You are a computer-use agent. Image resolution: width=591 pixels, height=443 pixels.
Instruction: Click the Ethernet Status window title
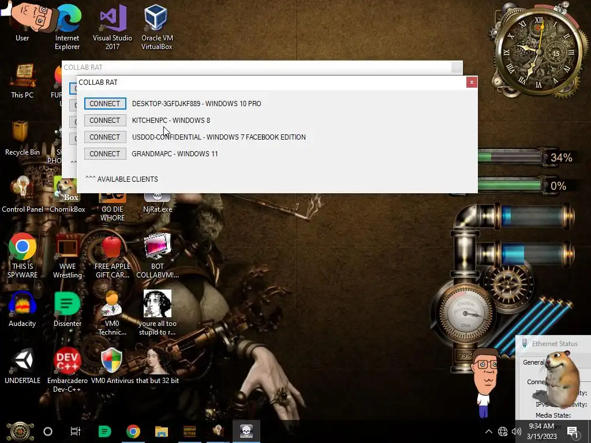point(555,344)
